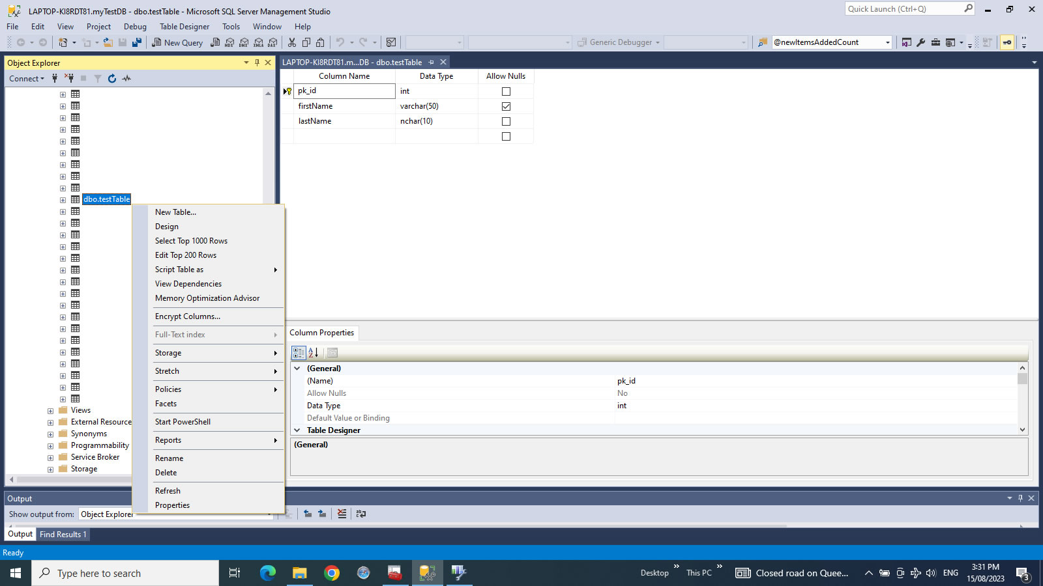Click the Paste icon in the toolbar
This screenshot has width=1043, height=586.
click(x=320, y=42)
